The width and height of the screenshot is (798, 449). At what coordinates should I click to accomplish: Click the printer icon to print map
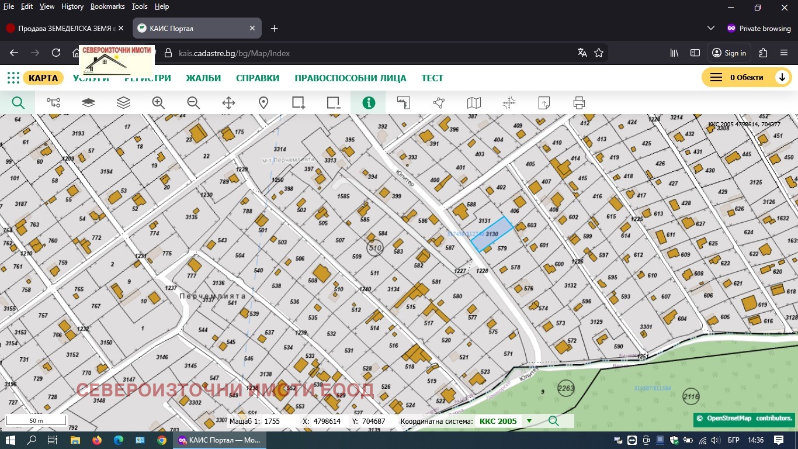tap(579, 103)
